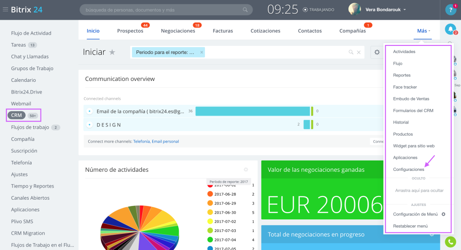Expand Vera Bondarouk user dropdown arrow
The height and width of the screenshot is (250, 461).
point(405,10)
